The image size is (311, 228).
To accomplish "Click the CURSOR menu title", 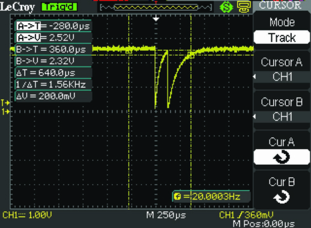I will pos(280,5).
